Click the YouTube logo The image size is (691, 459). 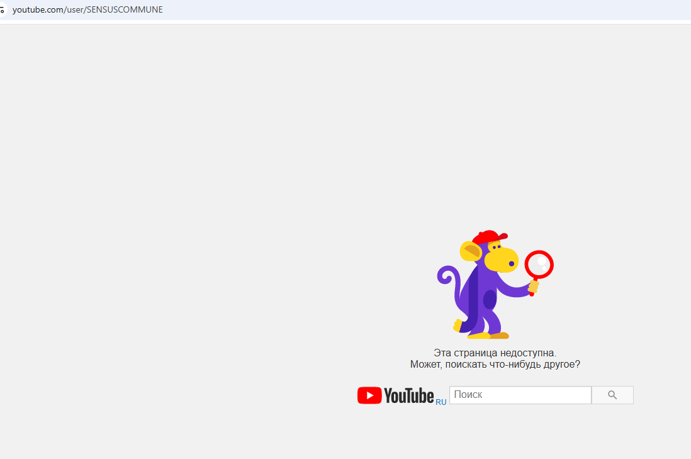click(x=395, y=395)
